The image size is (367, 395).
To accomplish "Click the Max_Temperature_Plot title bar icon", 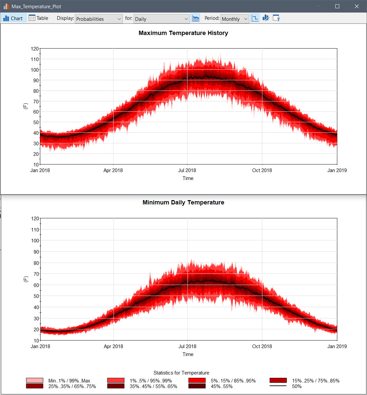I will (x=6, y=6).
